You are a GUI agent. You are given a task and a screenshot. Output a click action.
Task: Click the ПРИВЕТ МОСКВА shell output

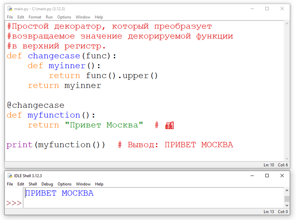pos(59,193)
